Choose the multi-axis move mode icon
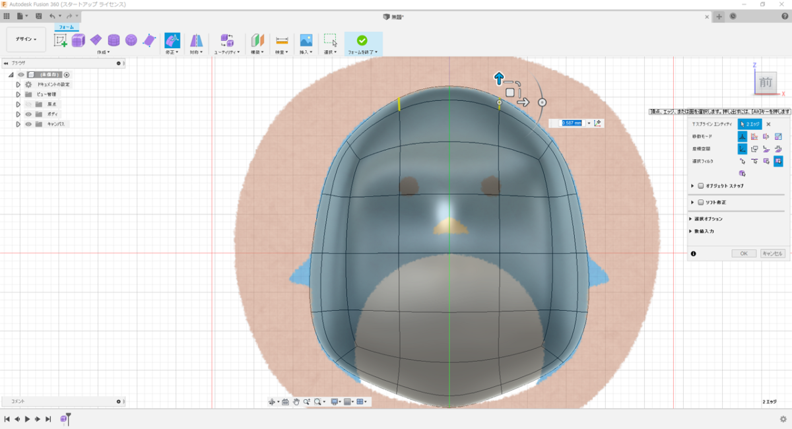This screenshot has width=792, height=429. [x=742, y=136]
